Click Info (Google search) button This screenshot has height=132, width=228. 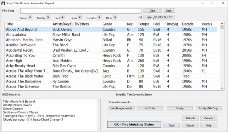(121, 108)
